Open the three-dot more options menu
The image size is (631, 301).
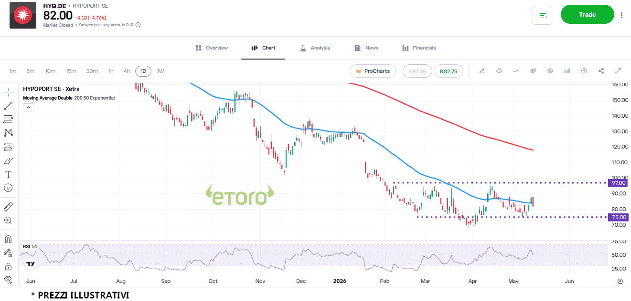621,15
